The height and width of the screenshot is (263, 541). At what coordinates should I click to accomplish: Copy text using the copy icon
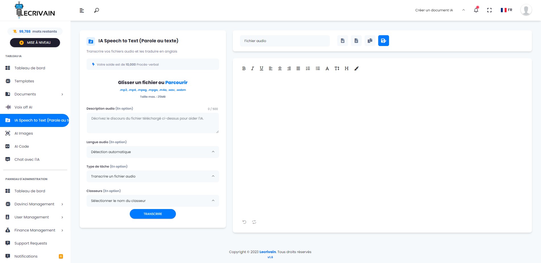[370, 41]
